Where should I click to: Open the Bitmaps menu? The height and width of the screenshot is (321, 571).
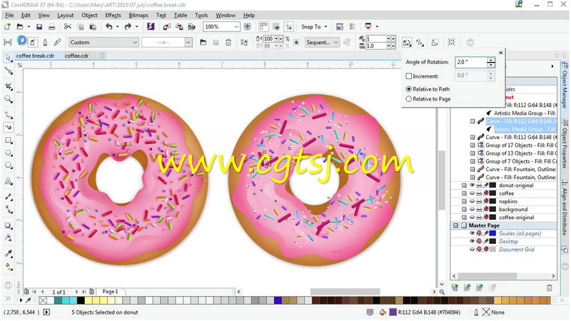coord(138,15)
